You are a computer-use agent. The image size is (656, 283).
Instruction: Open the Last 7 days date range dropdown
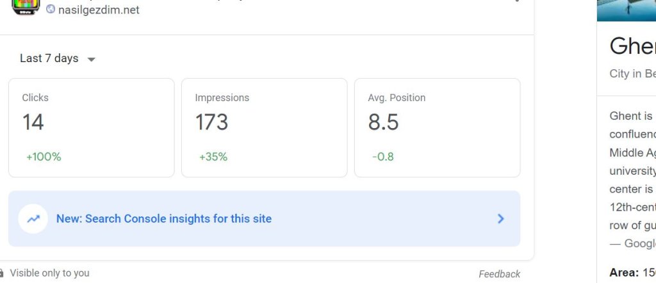coord(58,58)
